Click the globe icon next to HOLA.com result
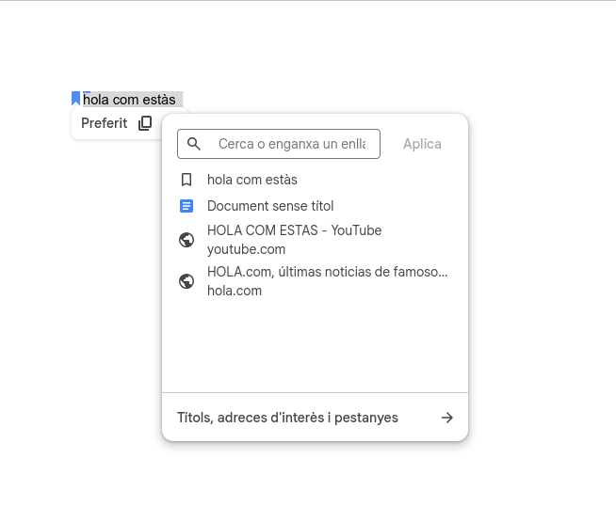This screenshot has height=506, width=616. (186, 281)
